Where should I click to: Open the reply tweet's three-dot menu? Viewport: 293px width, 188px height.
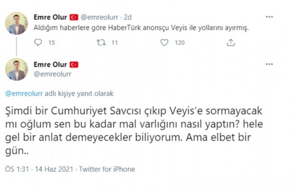269,64
